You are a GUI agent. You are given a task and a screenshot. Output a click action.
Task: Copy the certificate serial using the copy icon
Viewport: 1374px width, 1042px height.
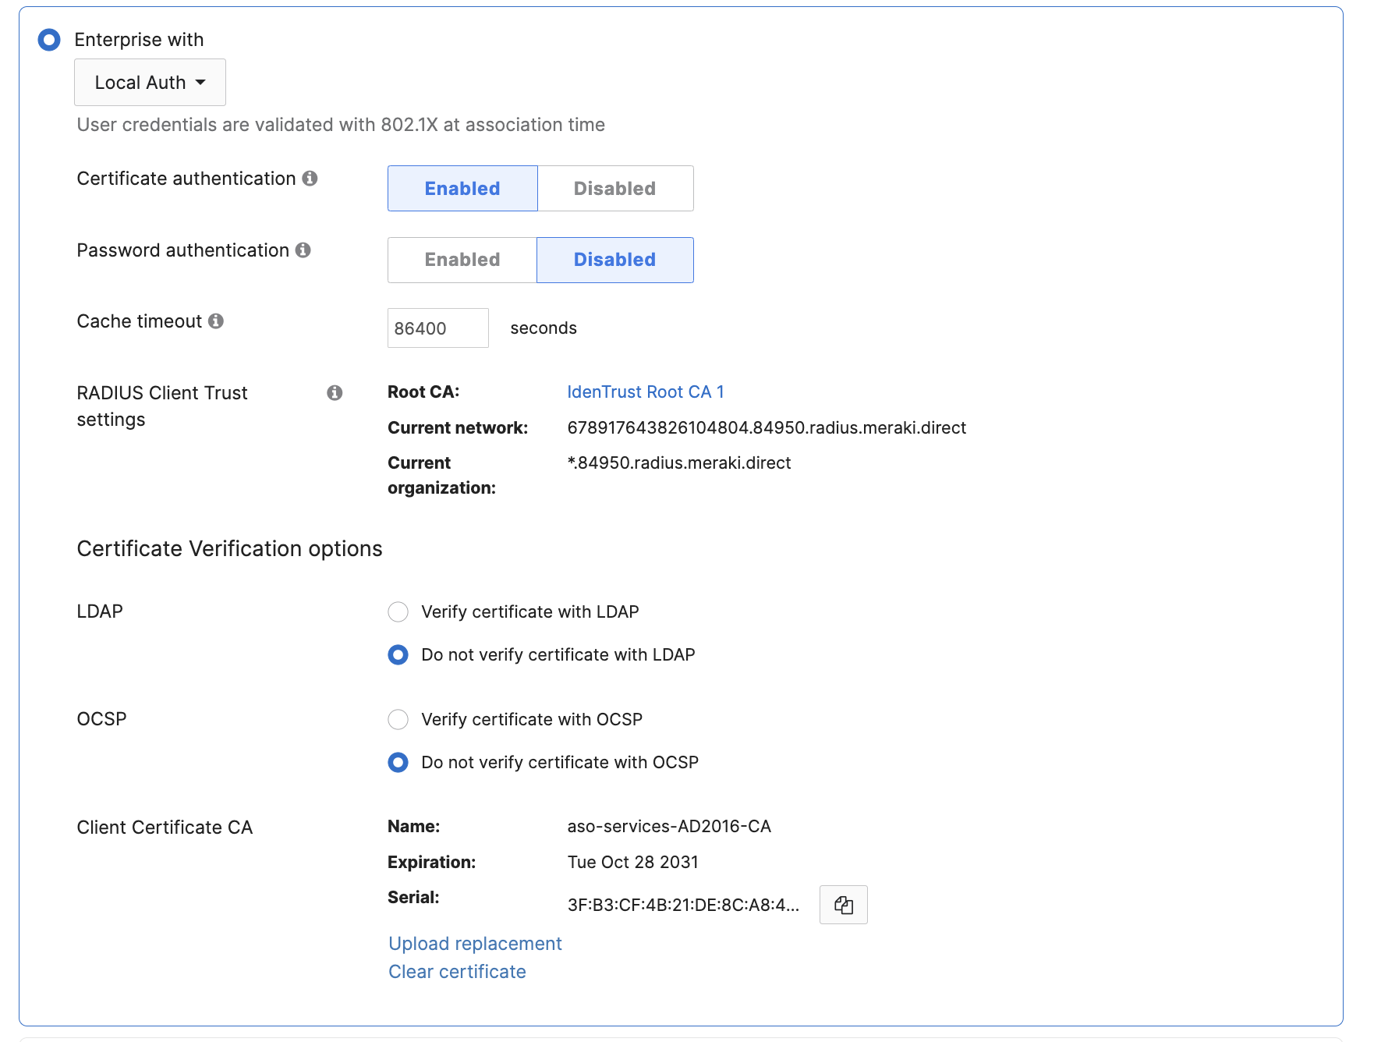click(x=843, y=905)
